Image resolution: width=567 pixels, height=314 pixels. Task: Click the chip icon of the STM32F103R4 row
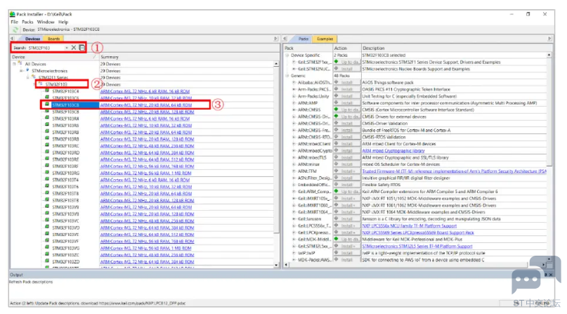pyautogui.click(x=47, y=118)
